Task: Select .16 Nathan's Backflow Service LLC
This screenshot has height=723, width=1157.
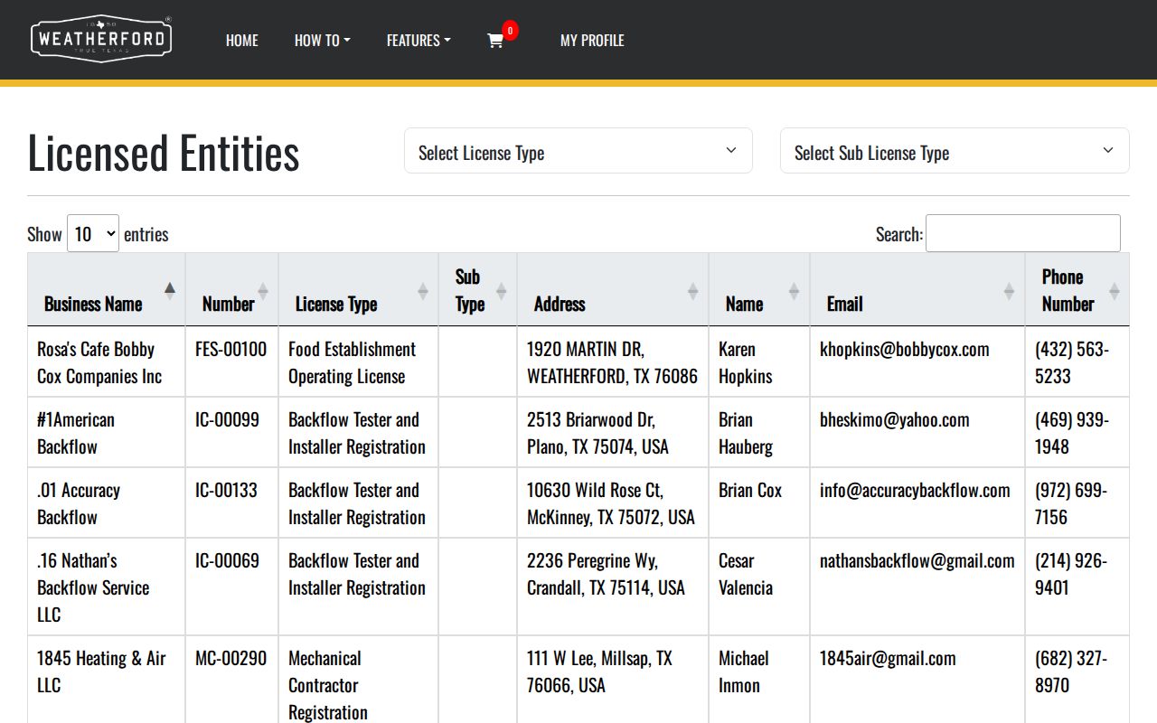Action: (x=93, y=587)
